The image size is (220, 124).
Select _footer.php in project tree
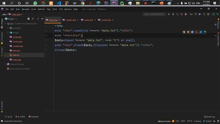click(18, 42)
